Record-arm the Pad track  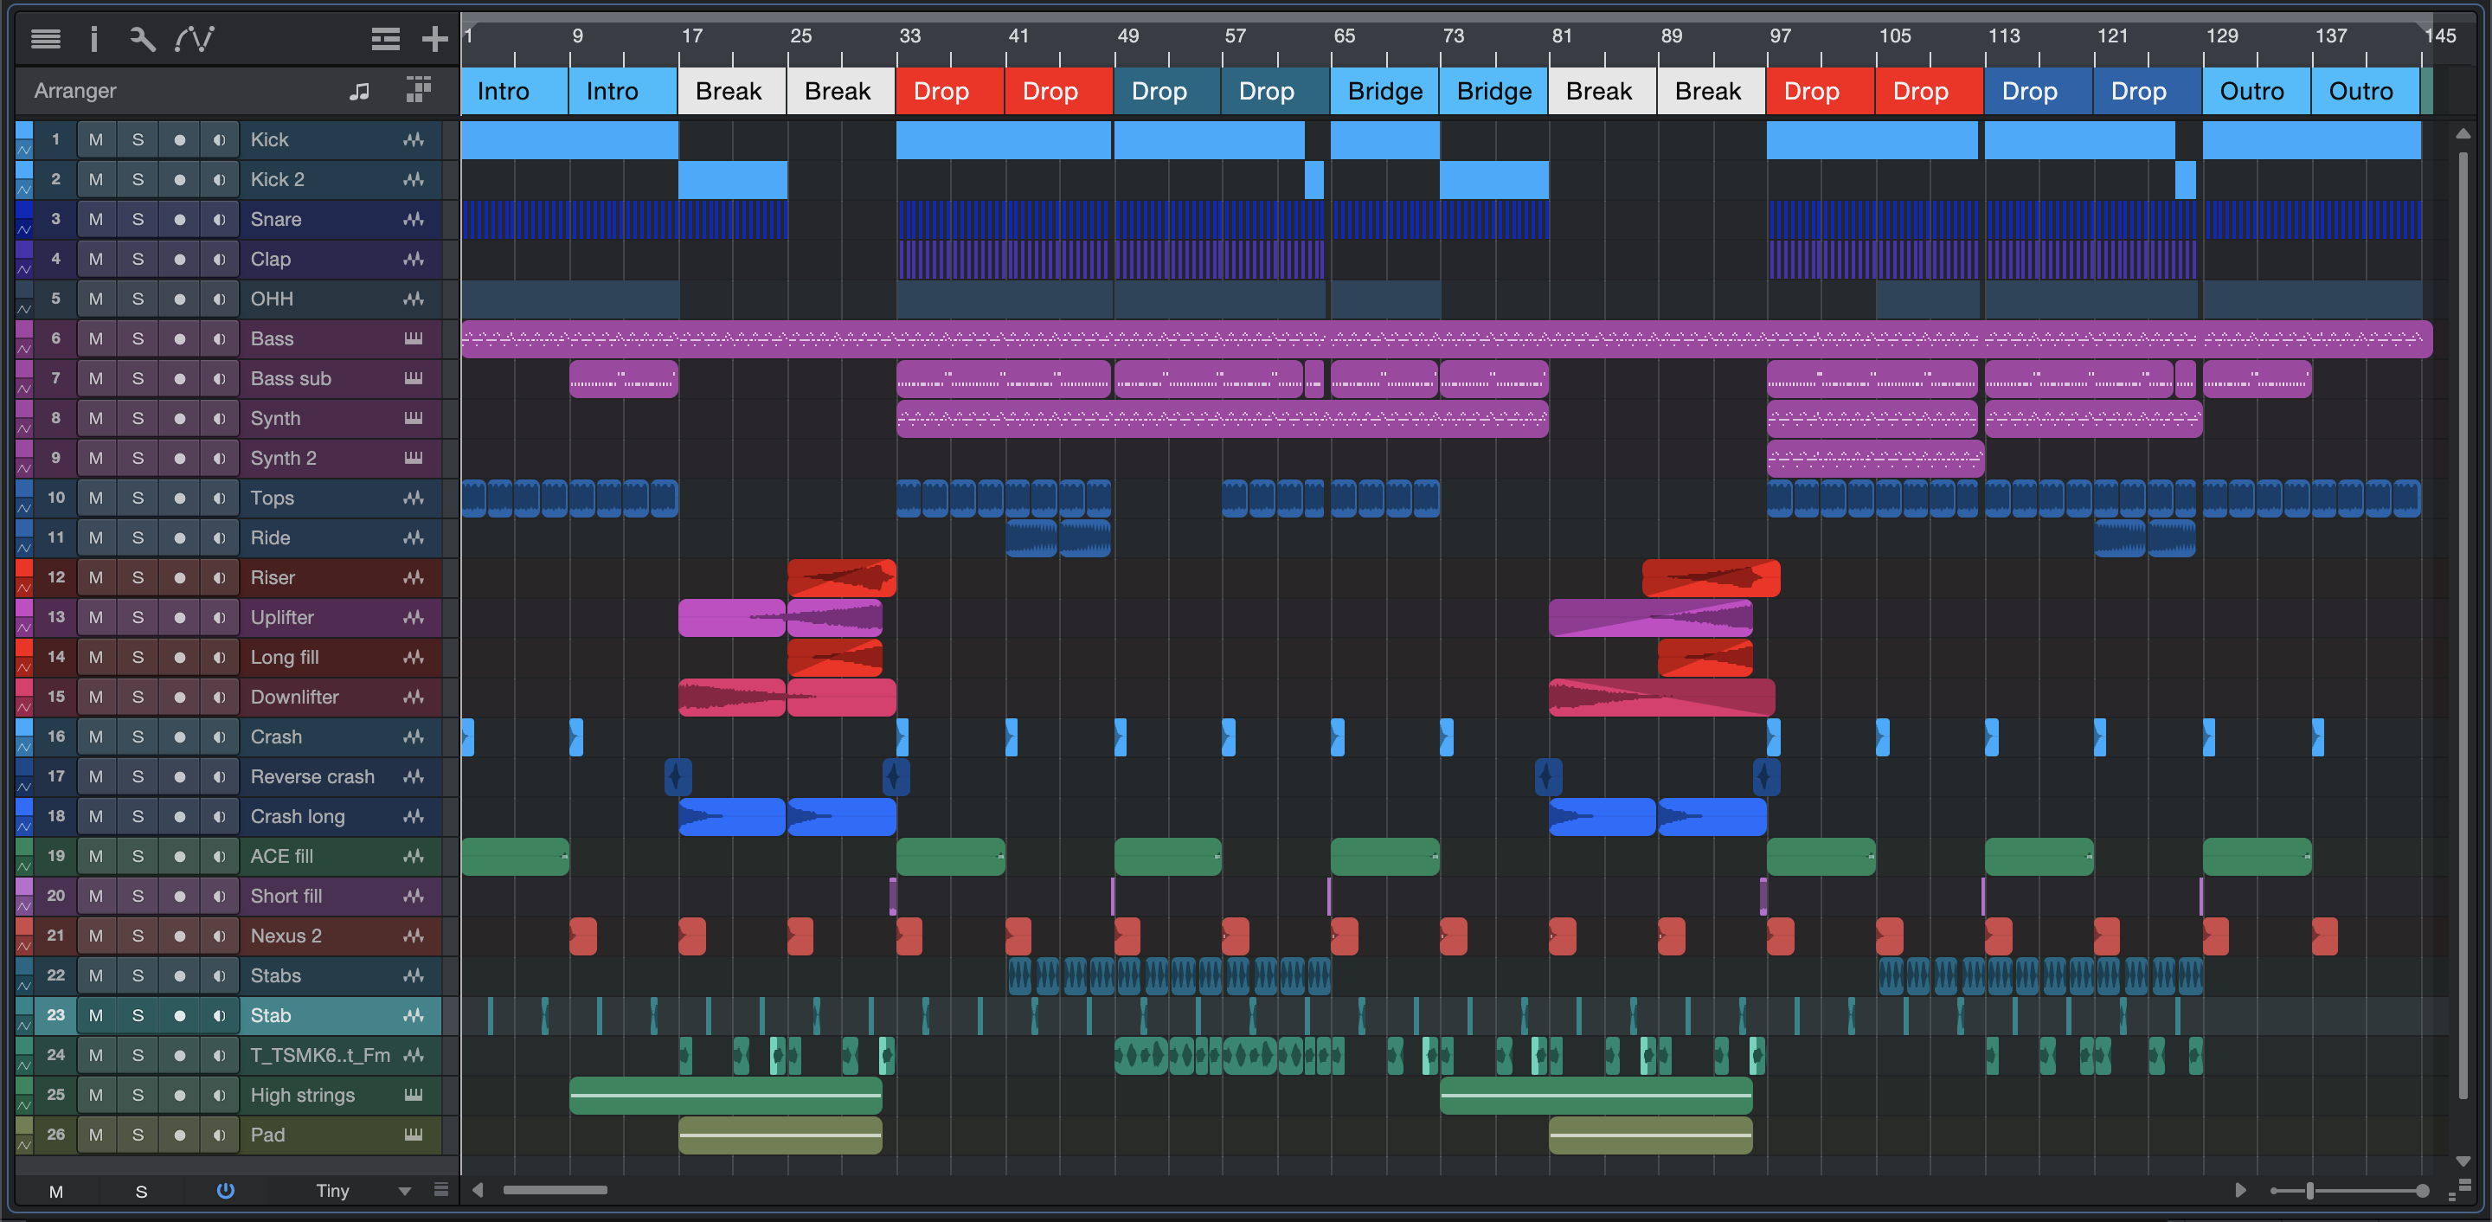point(179,1135)
